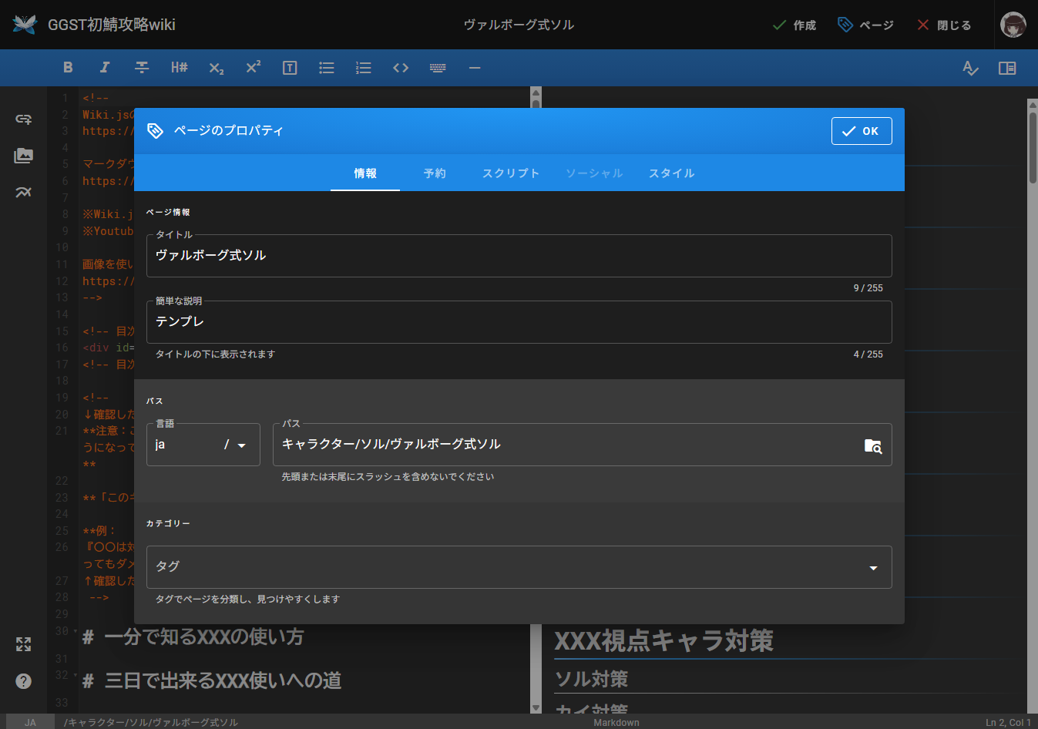Insert a numbered list
1038x729 pixels.
click(364, 68)
